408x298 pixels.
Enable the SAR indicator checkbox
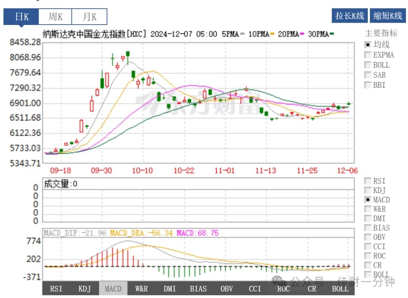coord(368,75)
